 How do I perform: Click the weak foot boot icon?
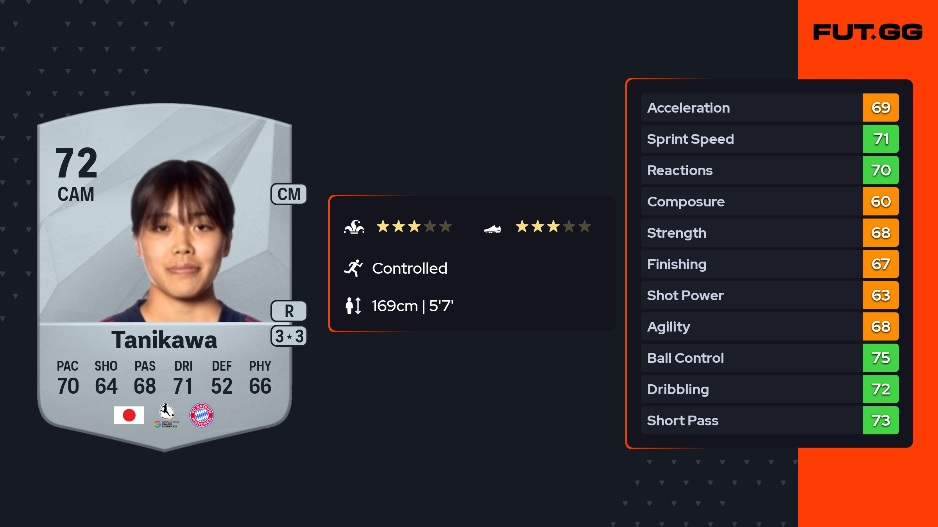tap(492, 229)
